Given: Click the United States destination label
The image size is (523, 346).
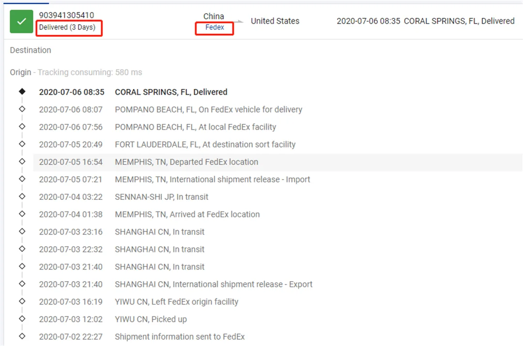Looking at the screenshot, I should (275, 21).
